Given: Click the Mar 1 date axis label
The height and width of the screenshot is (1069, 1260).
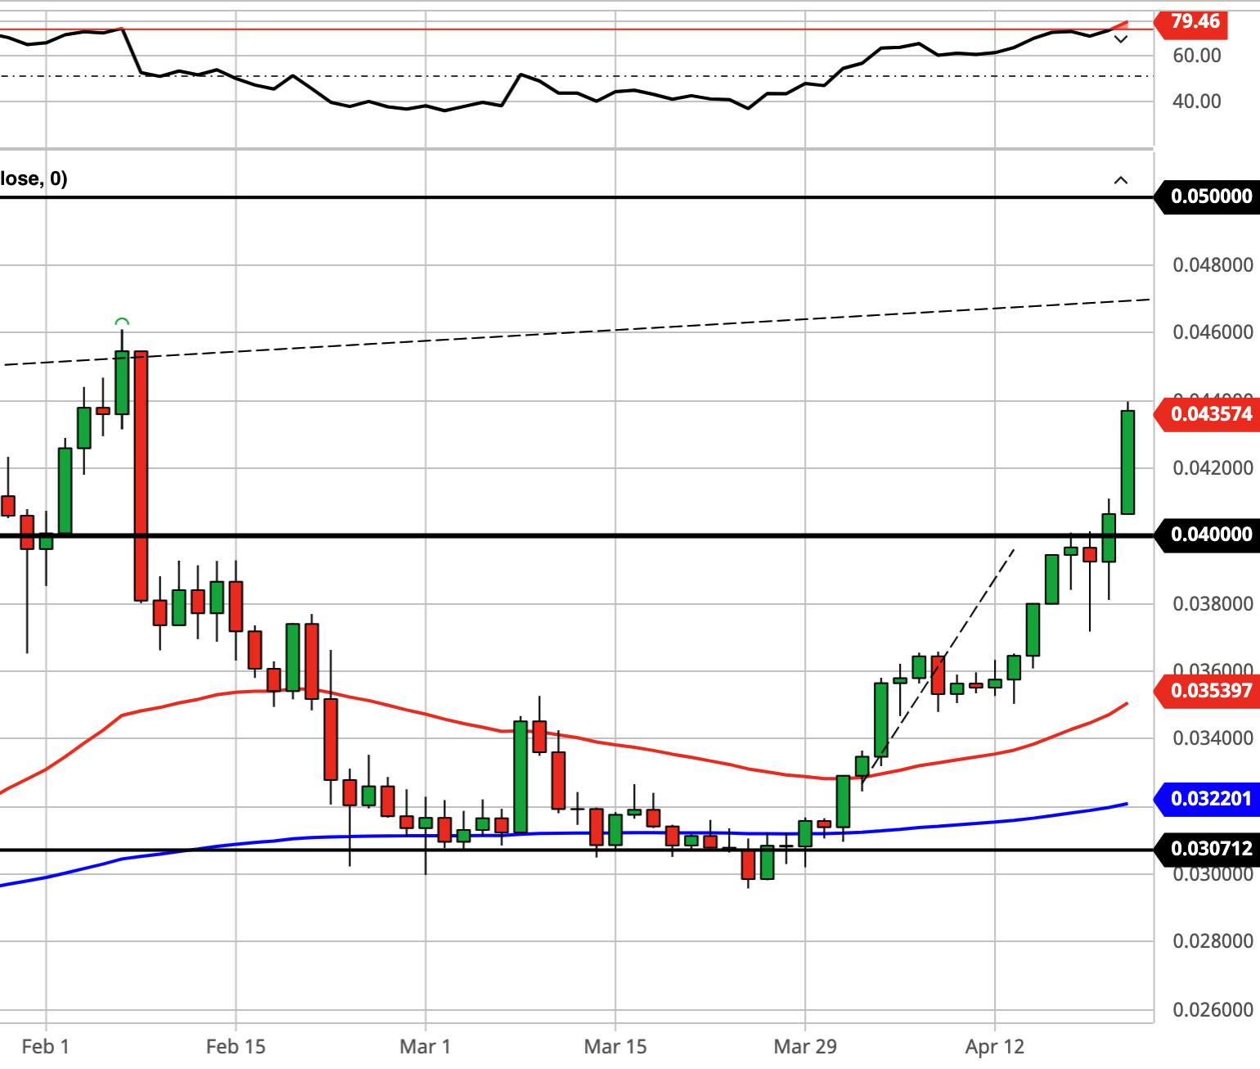Looking at the screenshot, I should tap(425, 1046).
